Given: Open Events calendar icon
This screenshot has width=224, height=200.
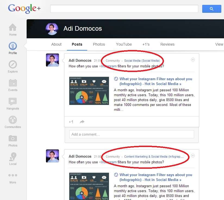Looking at the screenshot, I should (x=13, y=83).
